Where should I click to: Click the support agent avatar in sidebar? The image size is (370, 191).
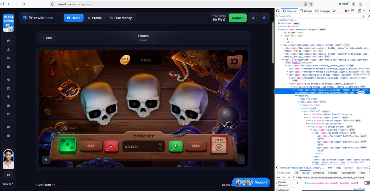click(x=8, y=159)
